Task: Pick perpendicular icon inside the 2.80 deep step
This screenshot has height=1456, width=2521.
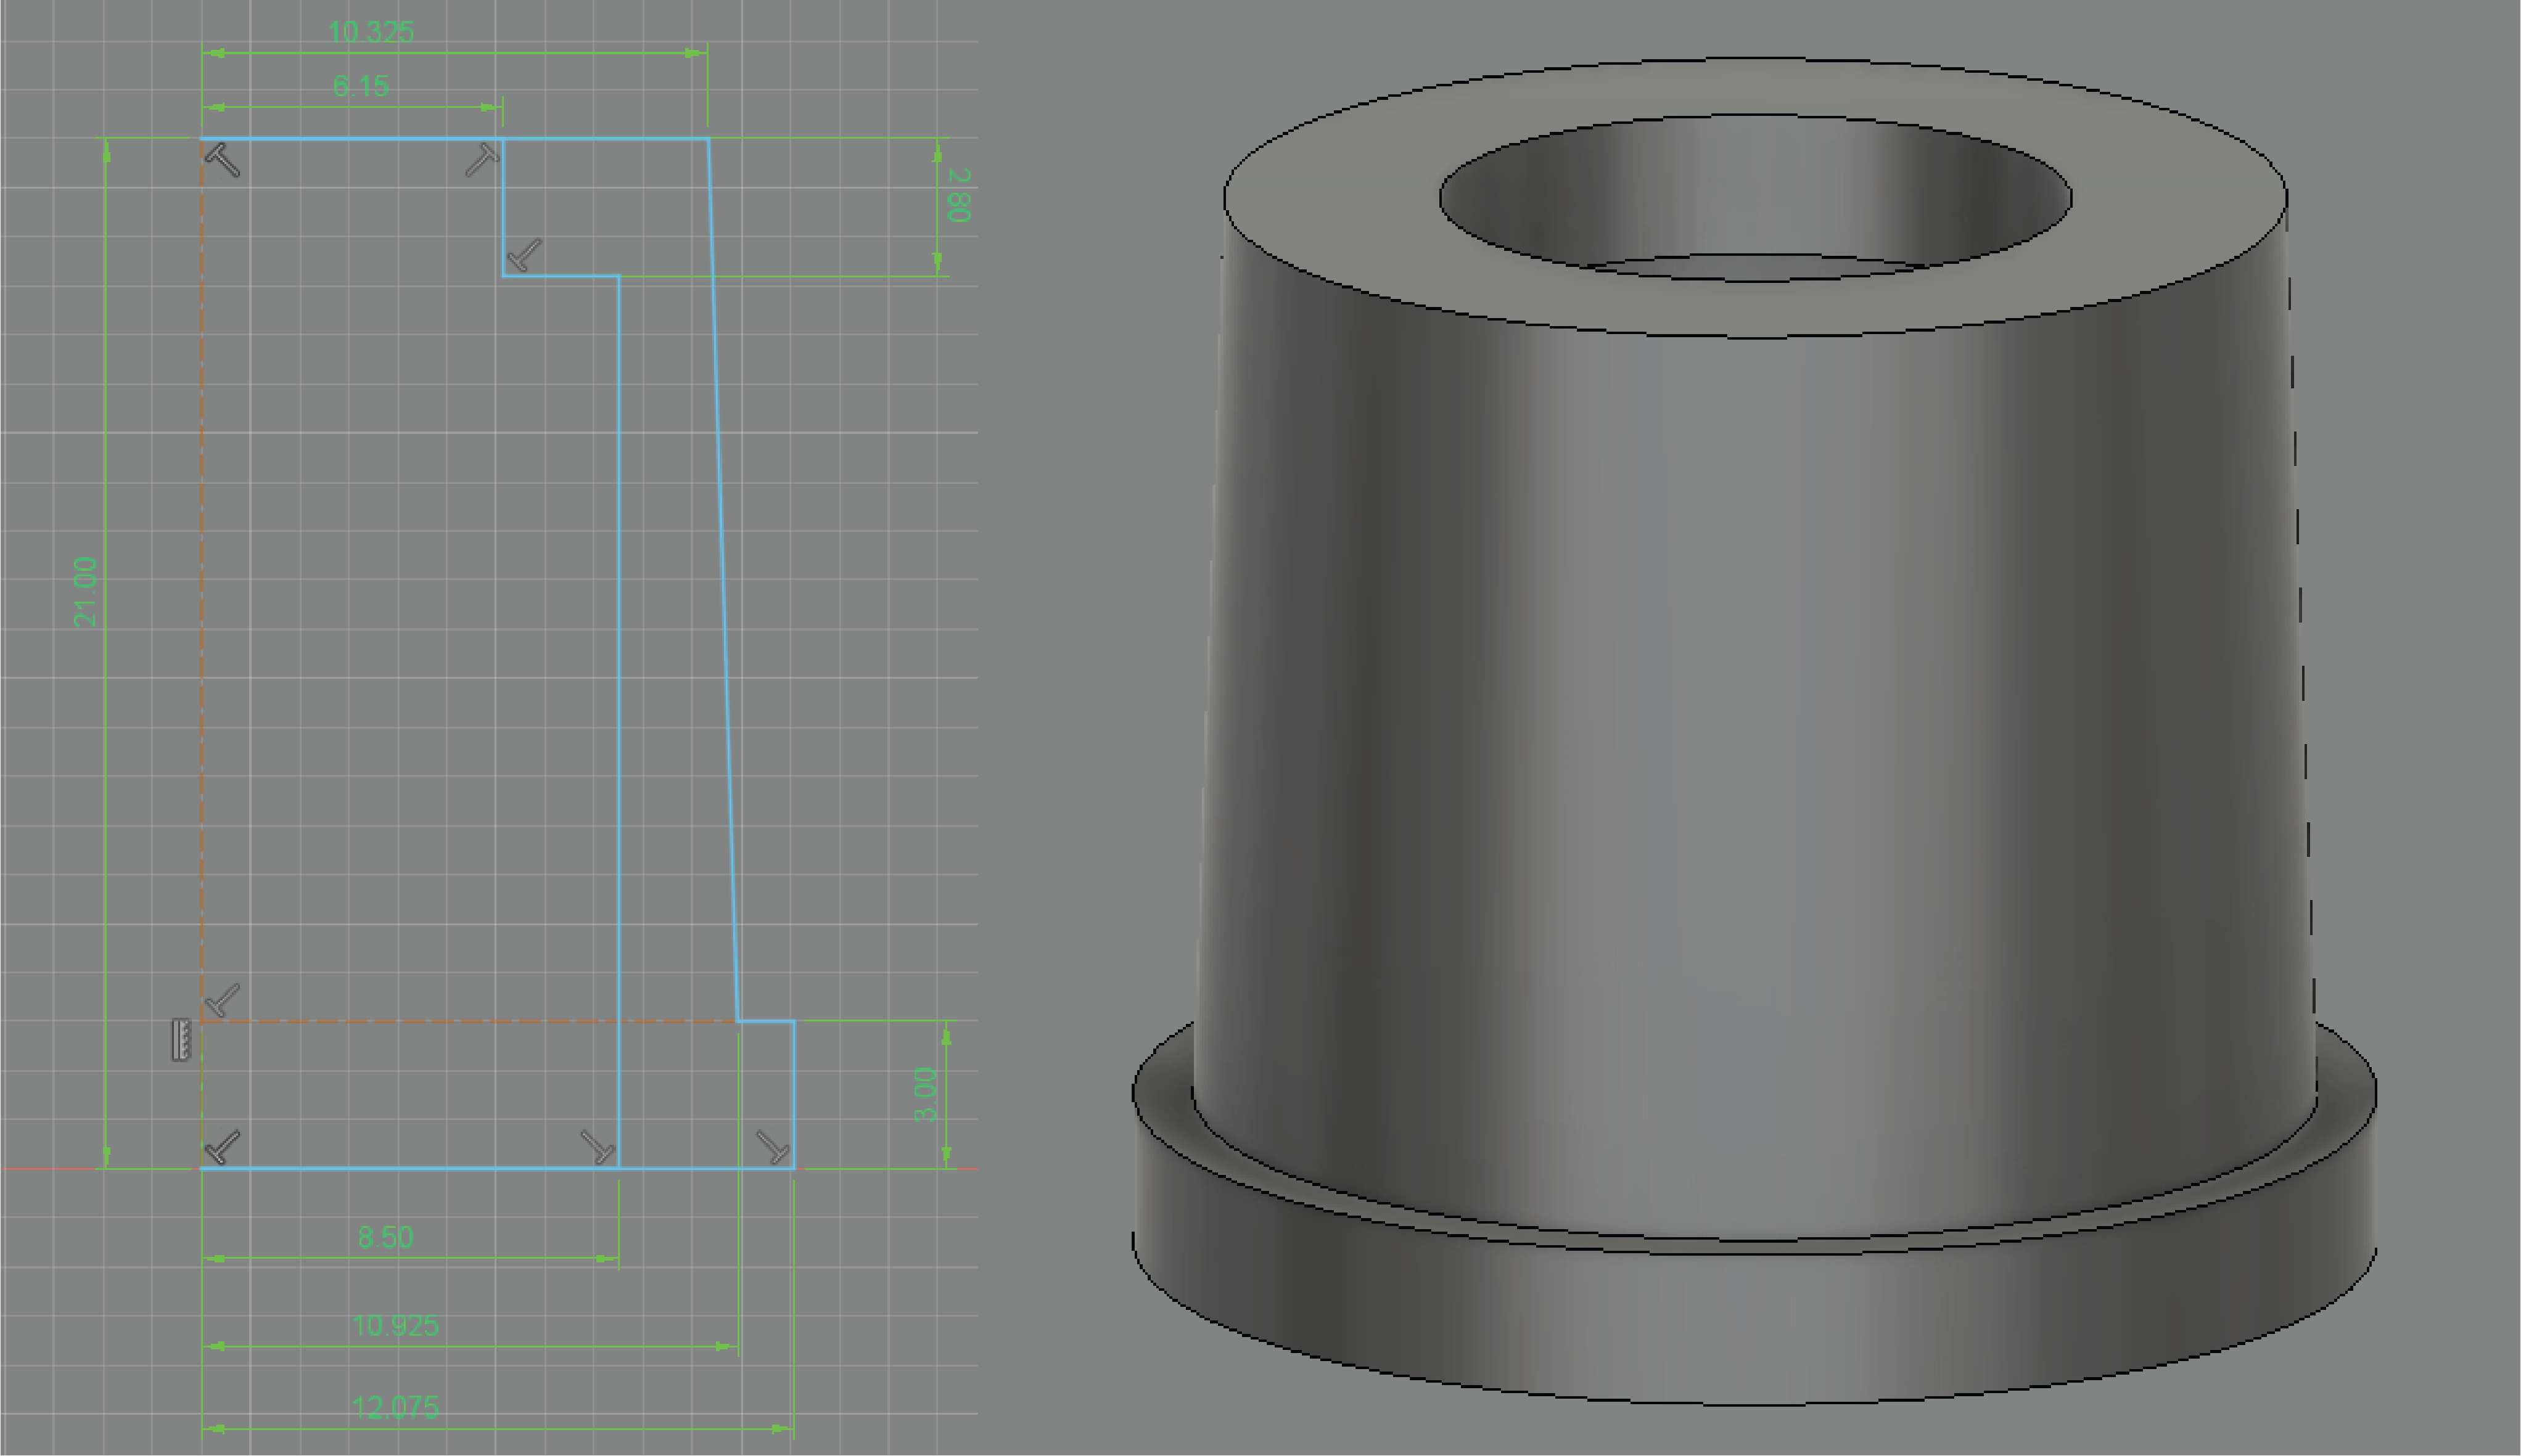Action: (524, 255)
